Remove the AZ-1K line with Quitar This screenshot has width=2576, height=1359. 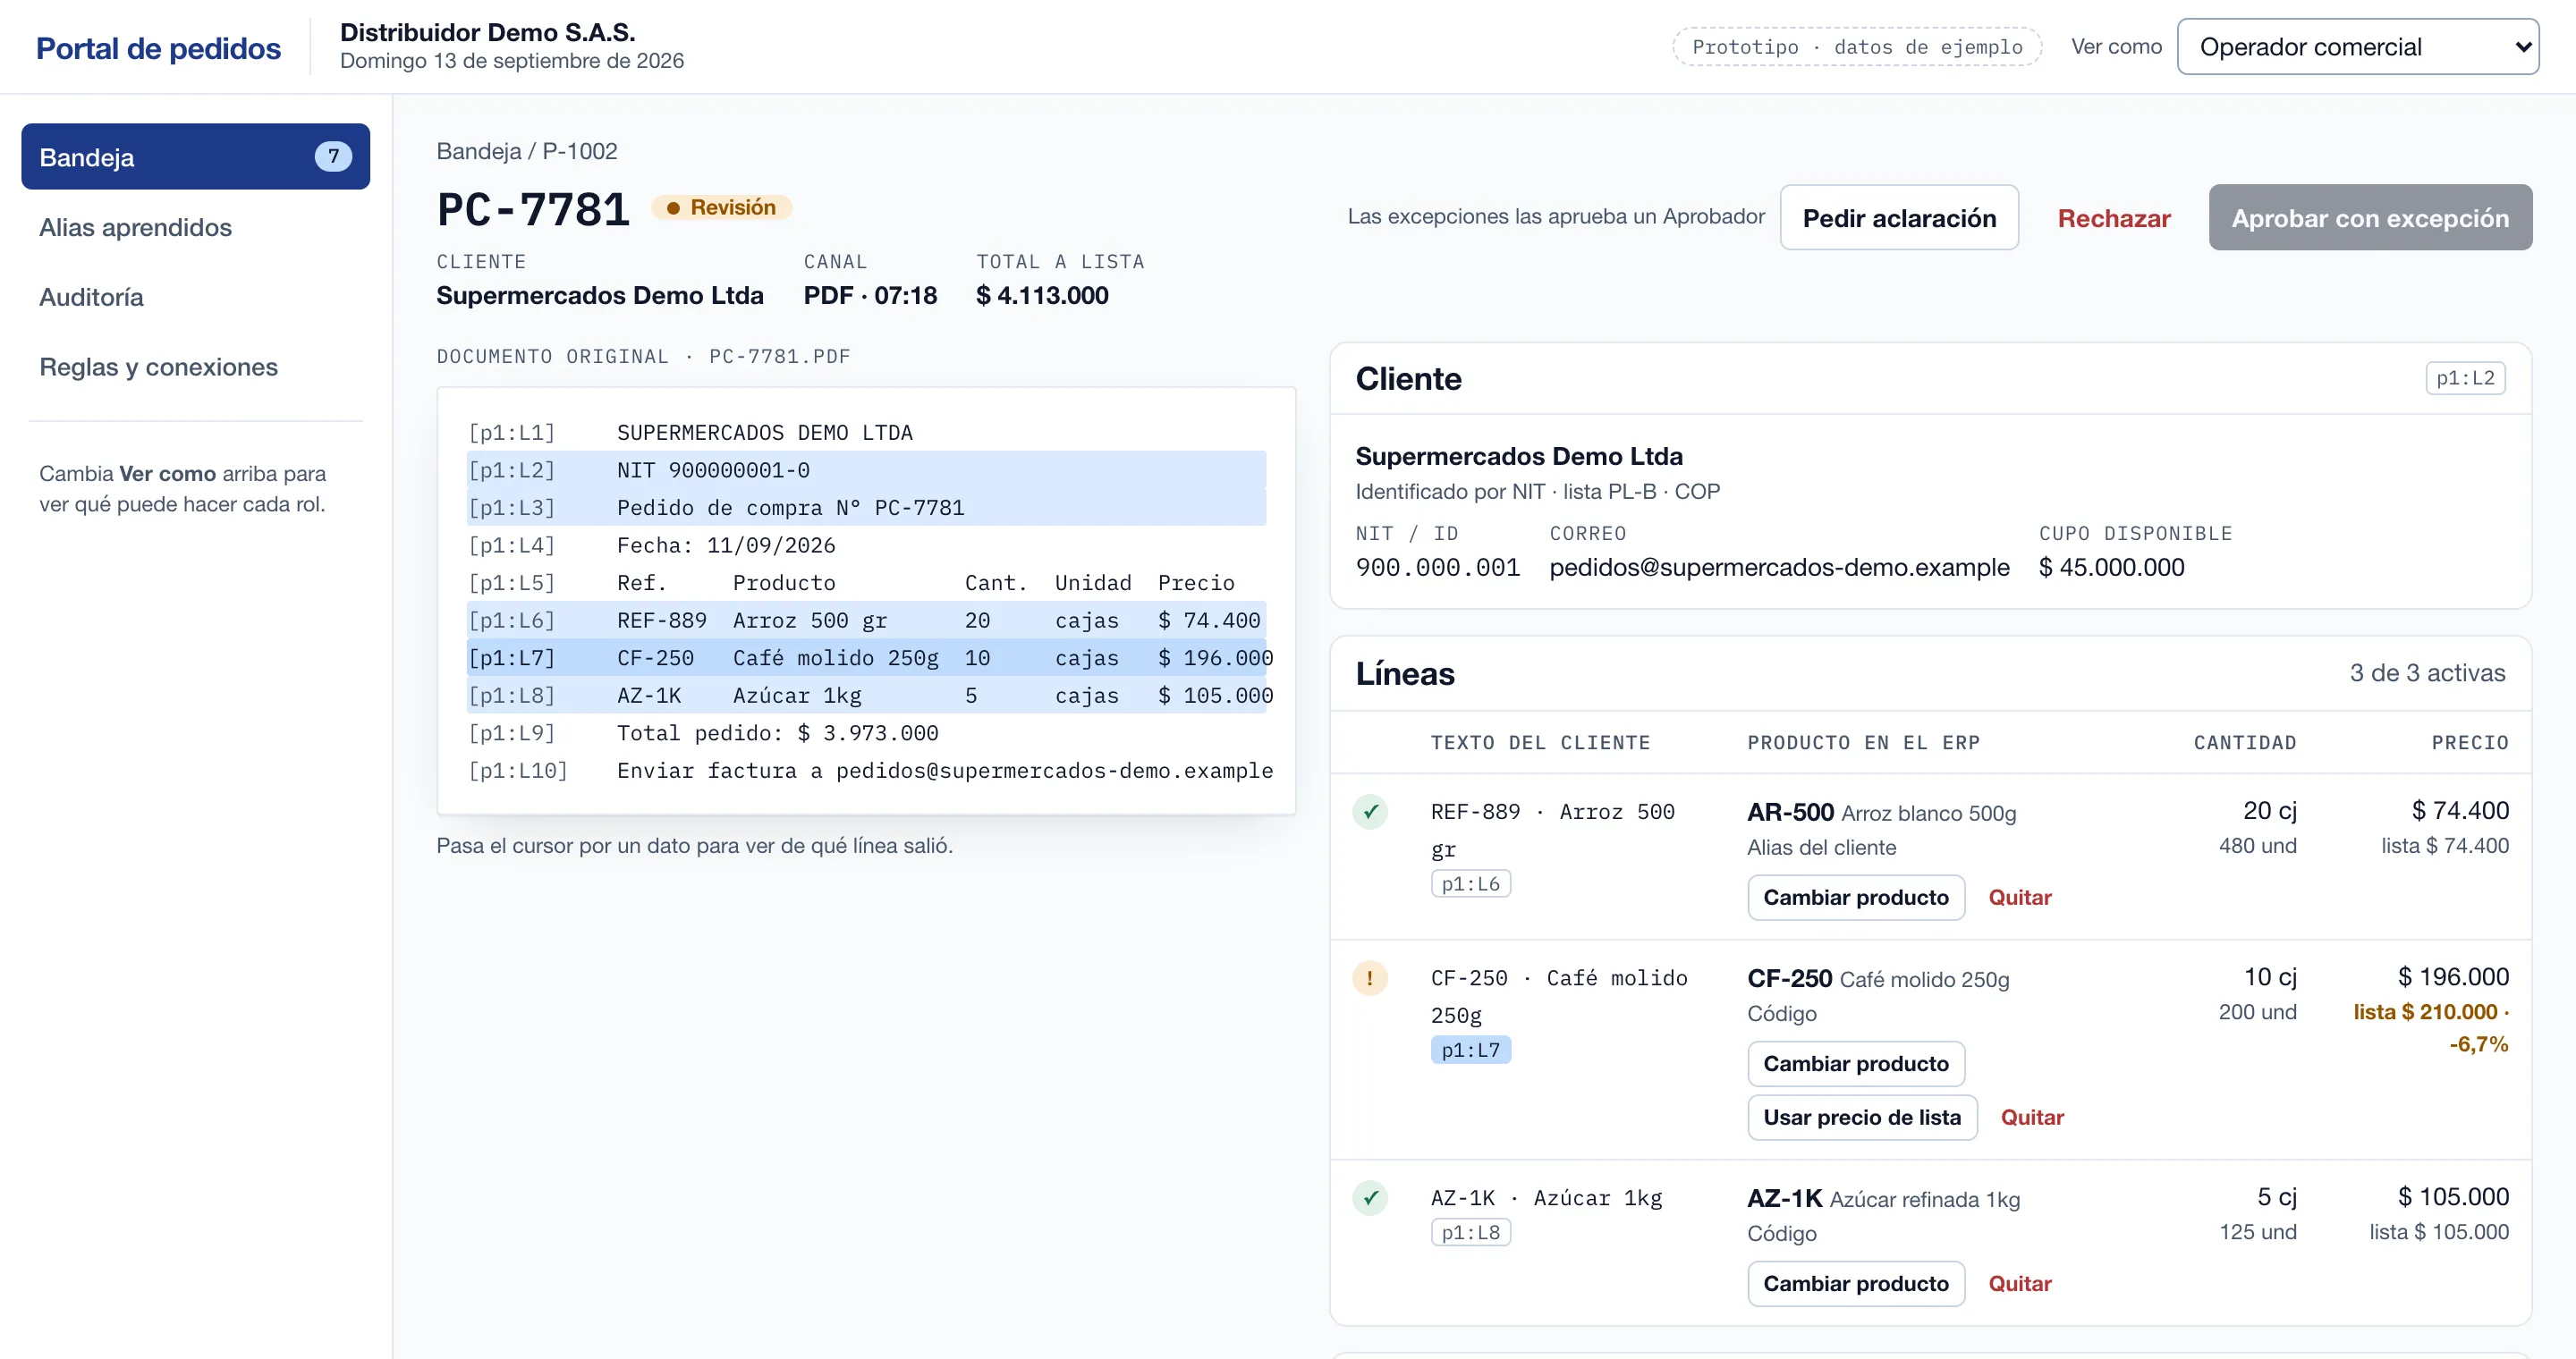click(x=2019, y=1283)
